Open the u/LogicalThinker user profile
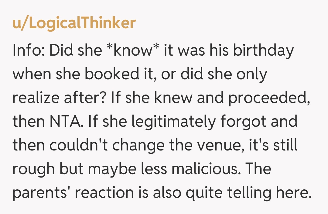The image size is (328, 214). [74, 23]
